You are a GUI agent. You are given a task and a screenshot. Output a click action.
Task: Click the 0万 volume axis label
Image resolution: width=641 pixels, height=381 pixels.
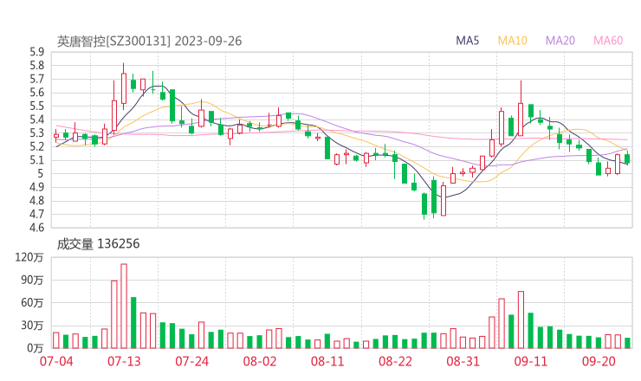tap(36, 348)
